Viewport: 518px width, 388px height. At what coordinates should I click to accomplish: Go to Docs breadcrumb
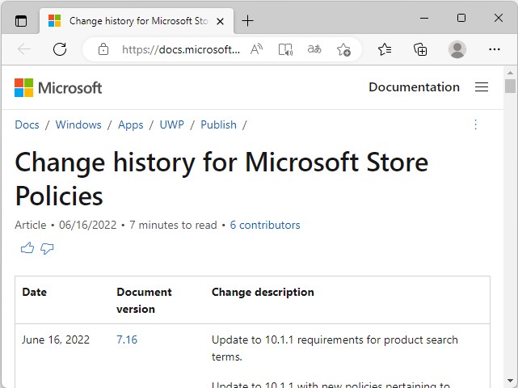(27, 124)
